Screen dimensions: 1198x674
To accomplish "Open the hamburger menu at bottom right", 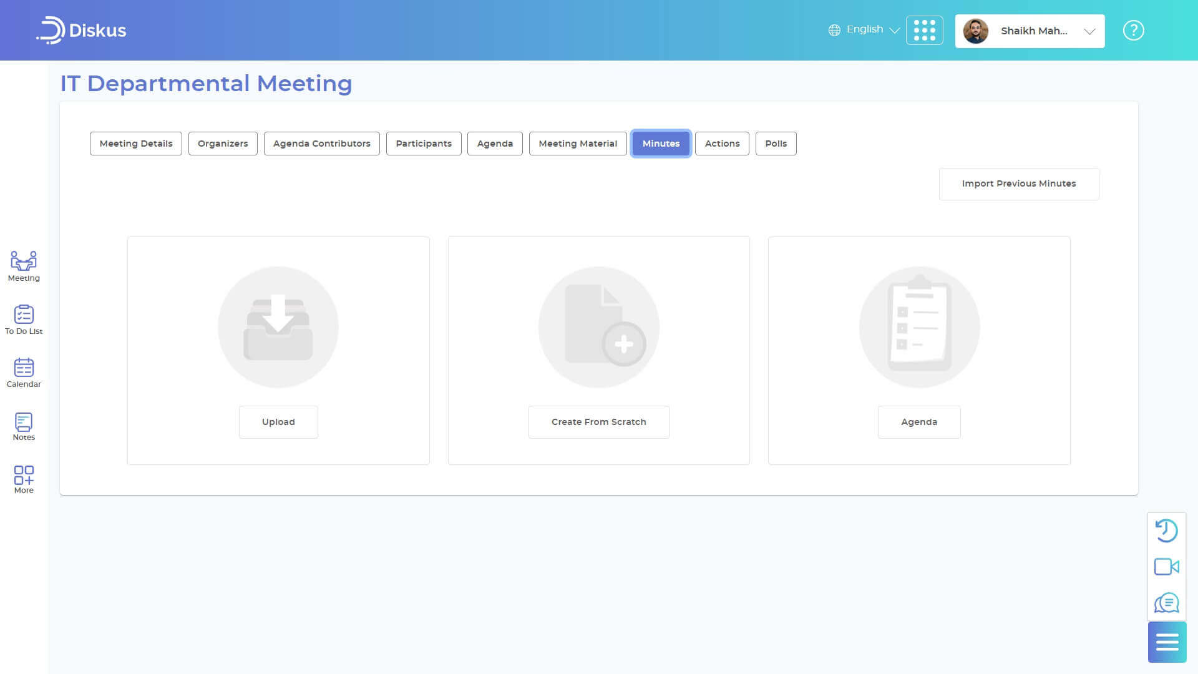I will 1167,642.
